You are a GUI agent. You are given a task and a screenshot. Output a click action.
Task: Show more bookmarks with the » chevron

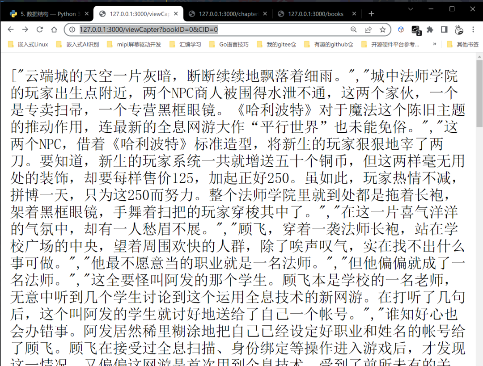(x=434, y=44)
